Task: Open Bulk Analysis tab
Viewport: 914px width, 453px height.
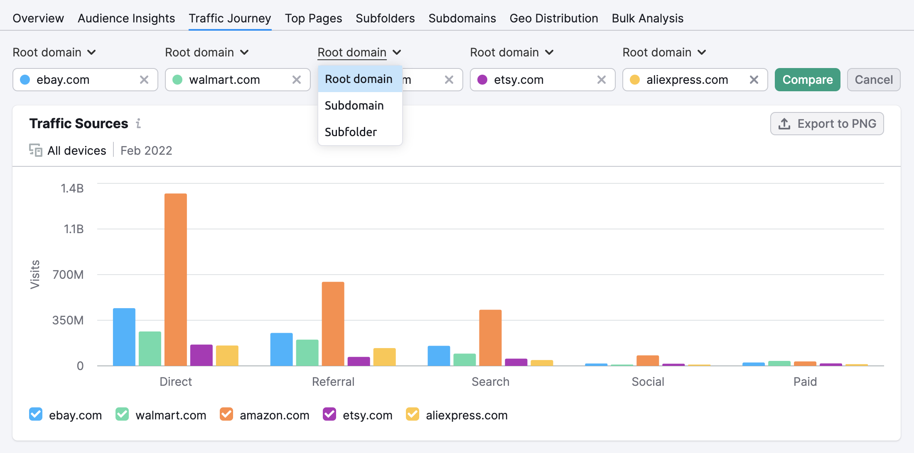Action: 647,18
